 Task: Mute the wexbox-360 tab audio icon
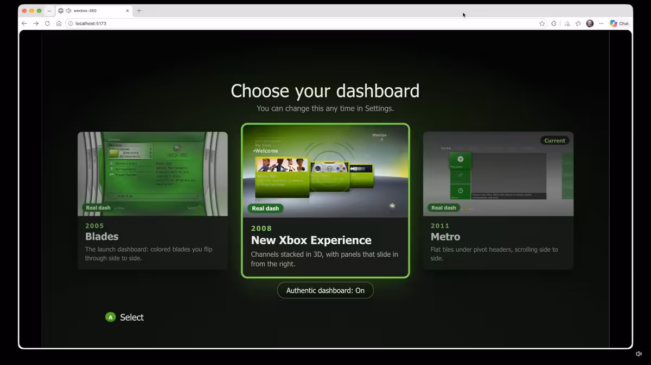pos(68,11)
